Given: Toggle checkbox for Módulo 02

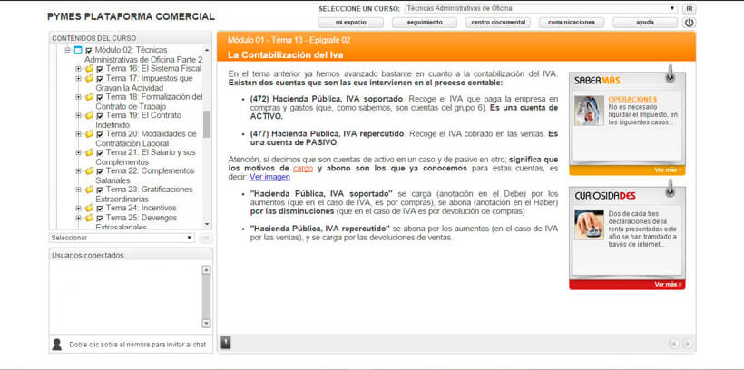Looking at the screenshot, I should coord(89,51).
